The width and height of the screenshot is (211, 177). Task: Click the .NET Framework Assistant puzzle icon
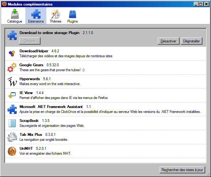click(12, 109)
